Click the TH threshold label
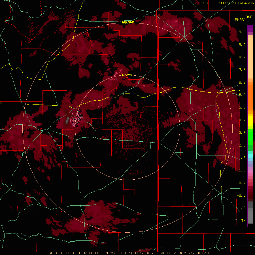The height and width of the screenshot is (255, 255). tap(243, 221)
